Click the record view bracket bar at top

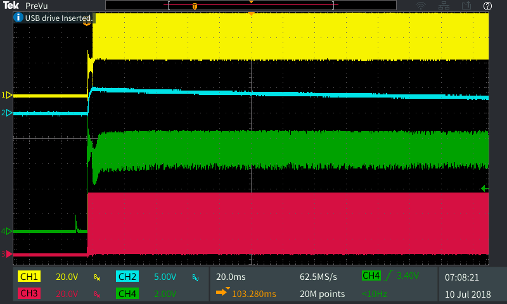(251, 5)
